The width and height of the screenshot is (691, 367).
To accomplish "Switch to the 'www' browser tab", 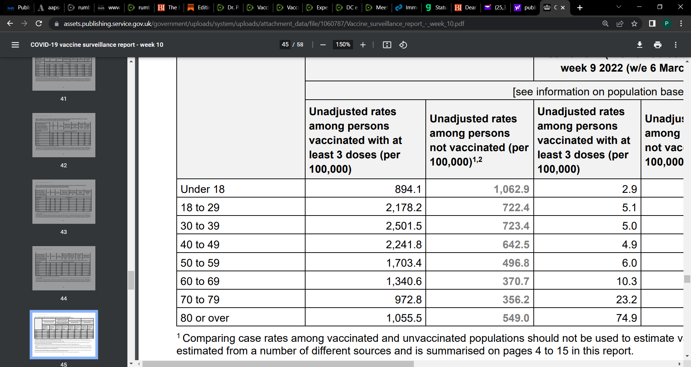I will pyautogui.click(x=109, y=8).
